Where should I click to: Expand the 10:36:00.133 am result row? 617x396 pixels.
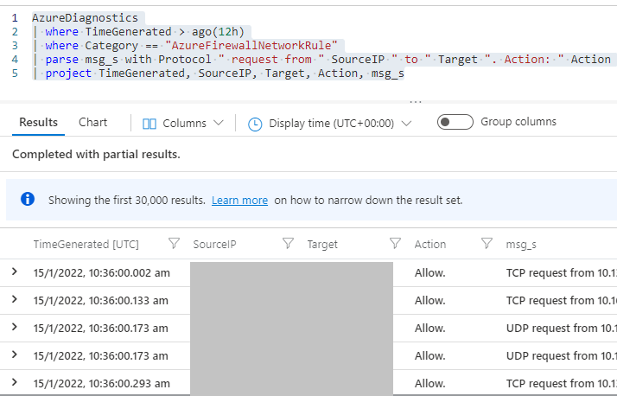(x=14, y=300)
